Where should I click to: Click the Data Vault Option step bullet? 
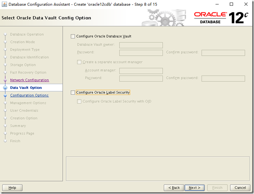pos(5,88)
